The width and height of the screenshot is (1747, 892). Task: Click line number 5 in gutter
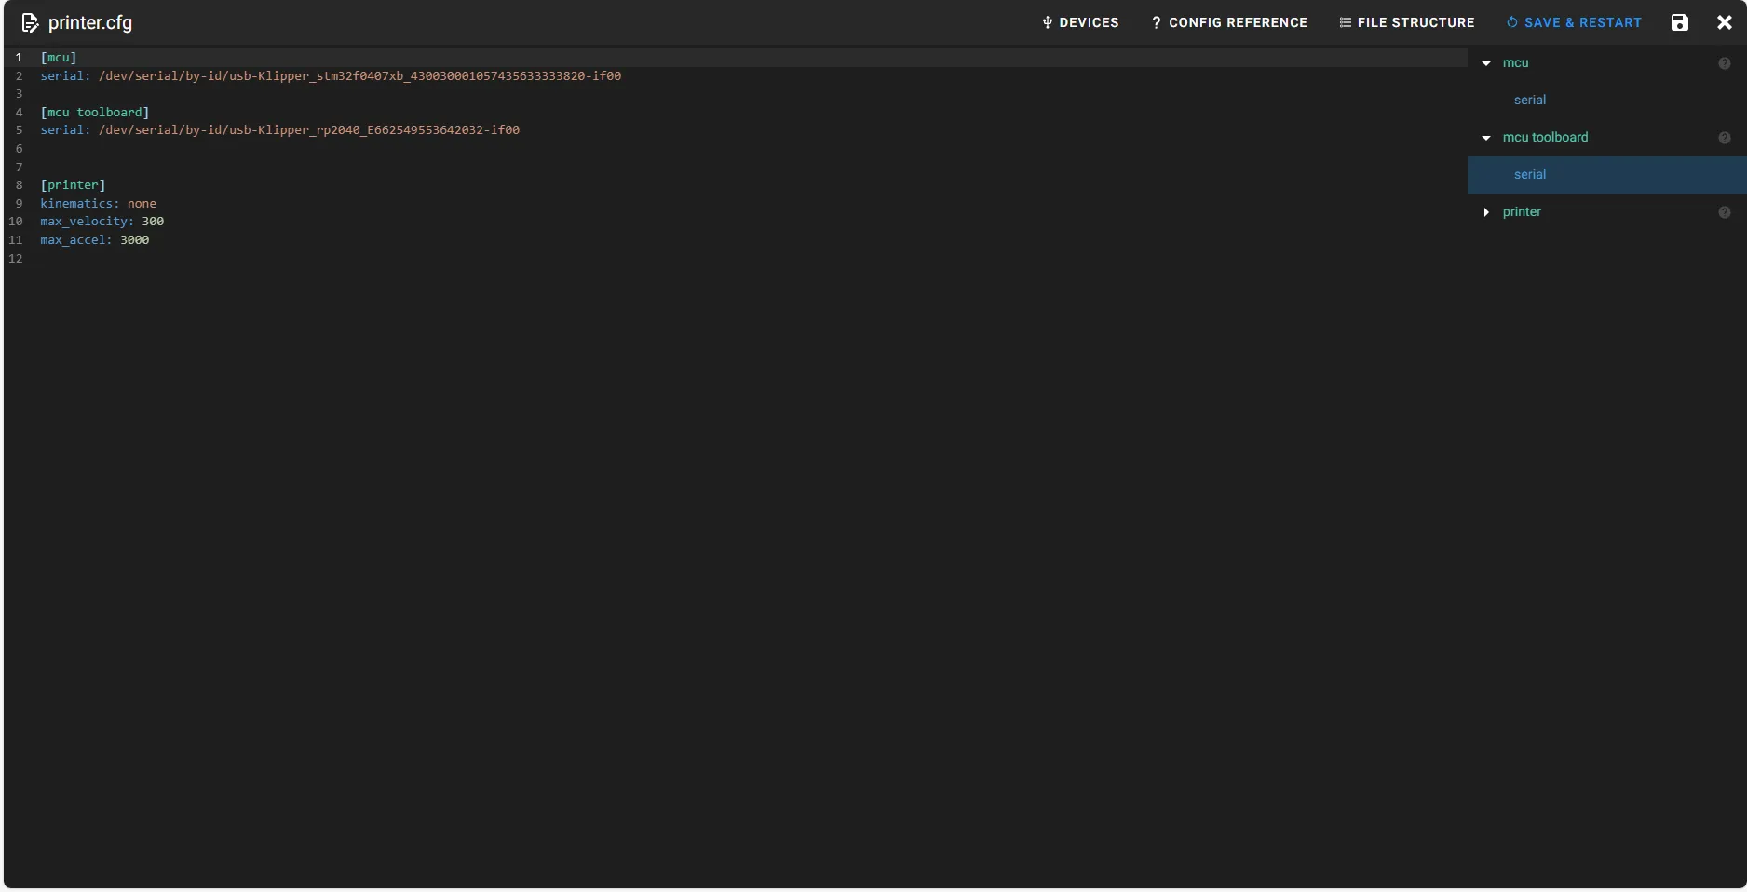click(19, 130)
